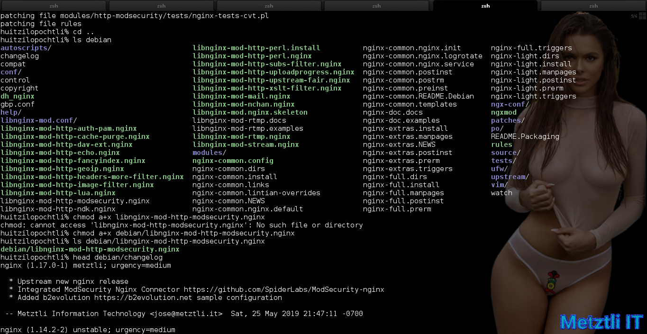
Task: Click nginx-full.triggers entry
Action: point(531,48)
